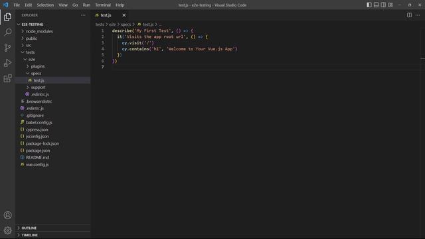The width and height of the screenshot is (425, 239).
Task: Split the editor to the right
Action: pos(409,15)
